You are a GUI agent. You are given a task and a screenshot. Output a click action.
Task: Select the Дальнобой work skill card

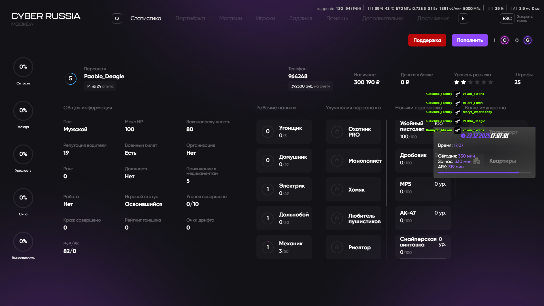tap(284, 218)
